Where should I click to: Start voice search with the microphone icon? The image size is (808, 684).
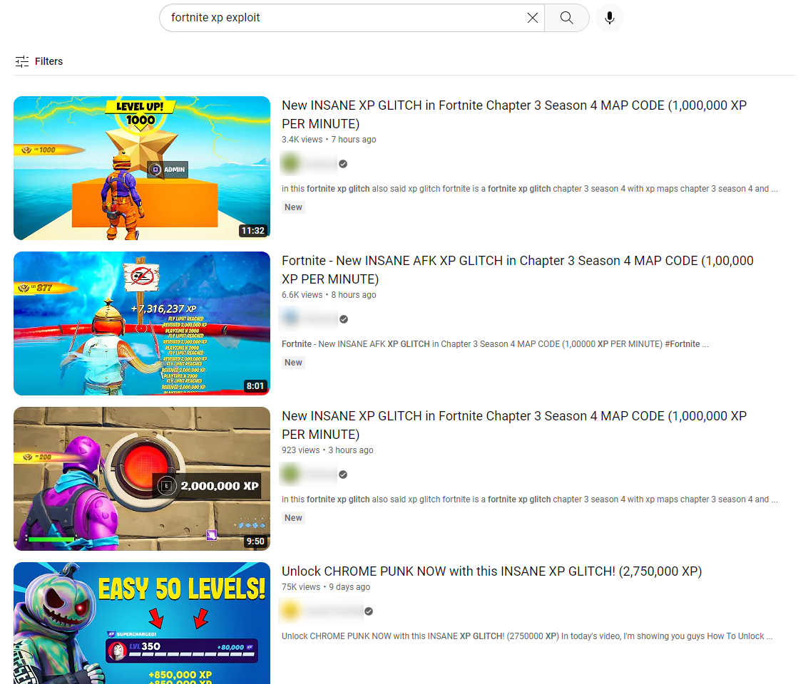(610, 18)
